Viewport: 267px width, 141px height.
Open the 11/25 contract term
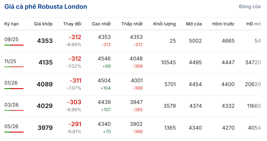10,61
